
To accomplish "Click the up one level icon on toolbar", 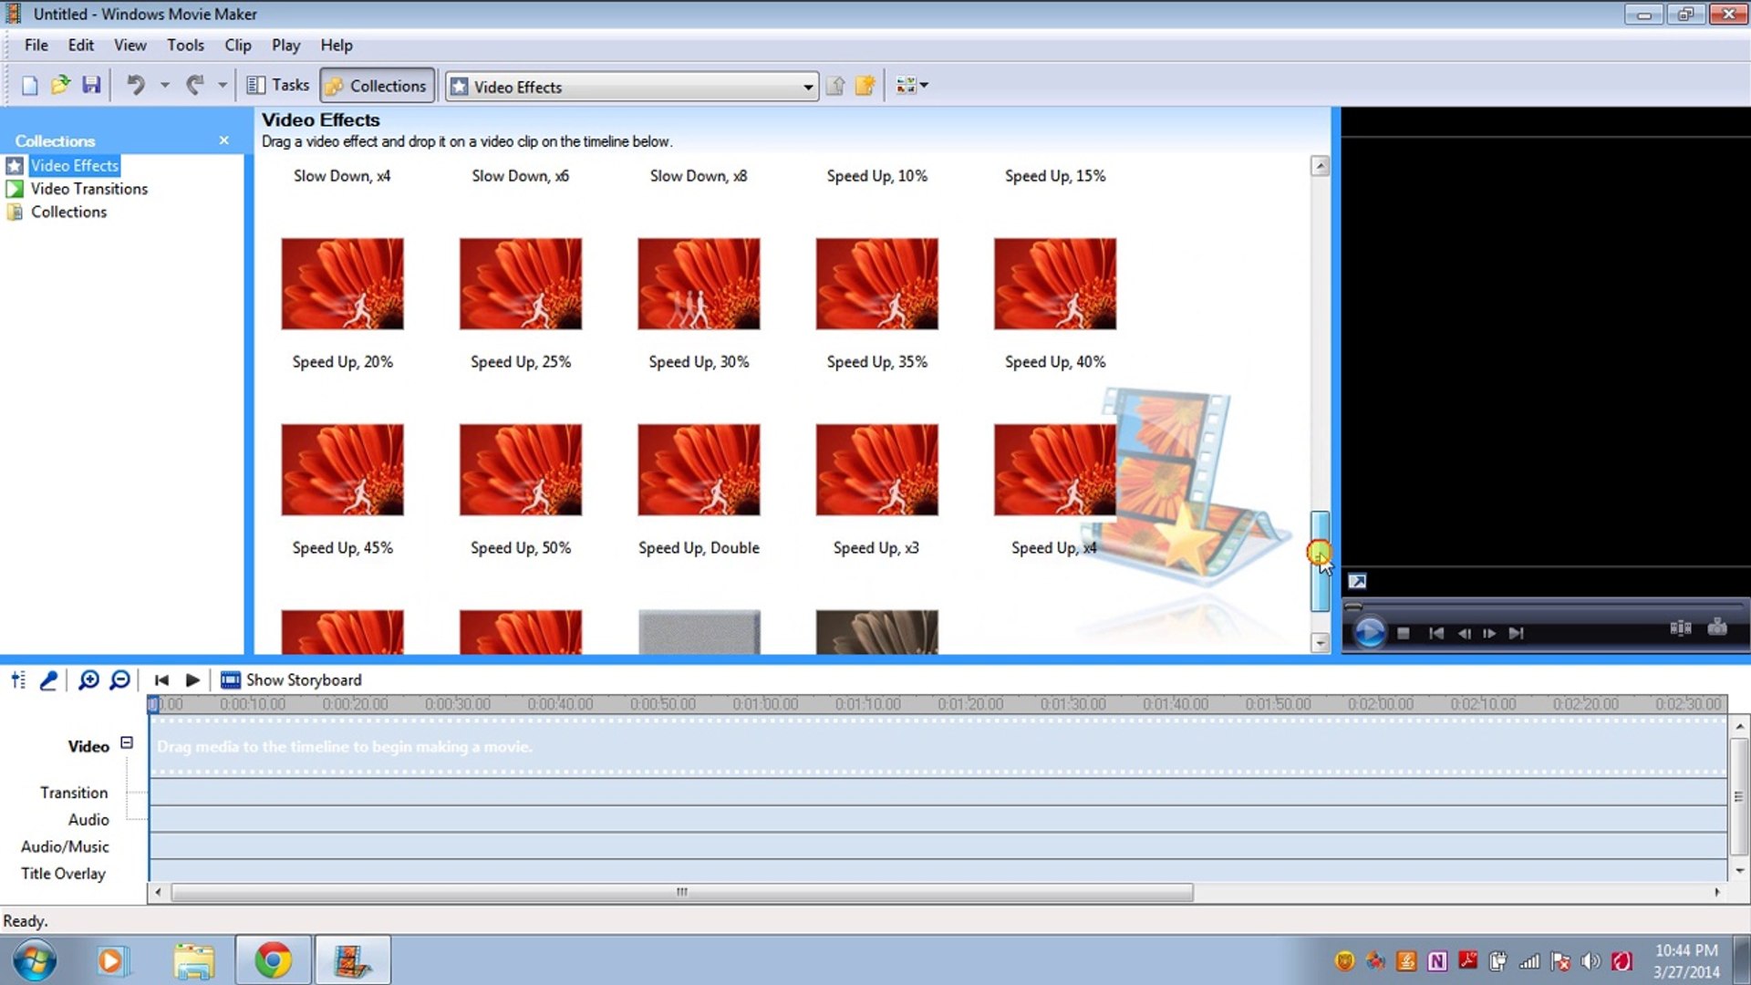I will point(834,85).
